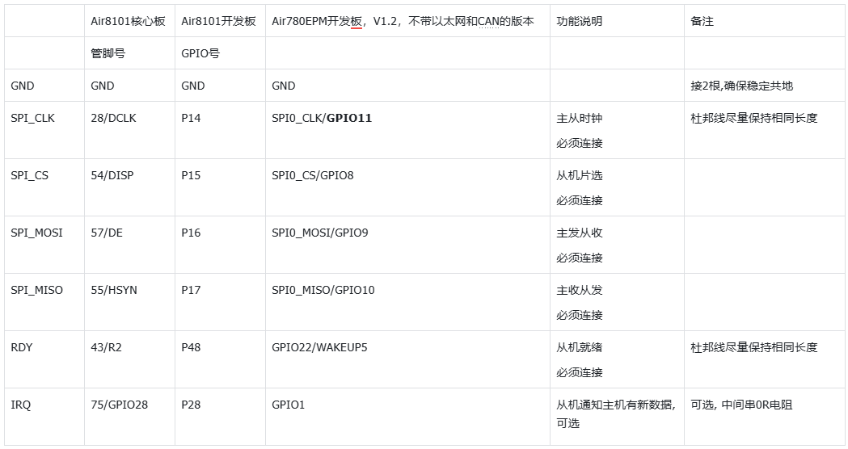Select the 接2根,确保稳定共地 note
848x449 pixels.
point(741,86)
